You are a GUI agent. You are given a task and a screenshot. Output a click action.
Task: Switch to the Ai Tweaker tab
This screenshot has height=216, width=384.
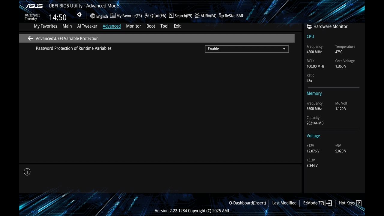point(87,26)
